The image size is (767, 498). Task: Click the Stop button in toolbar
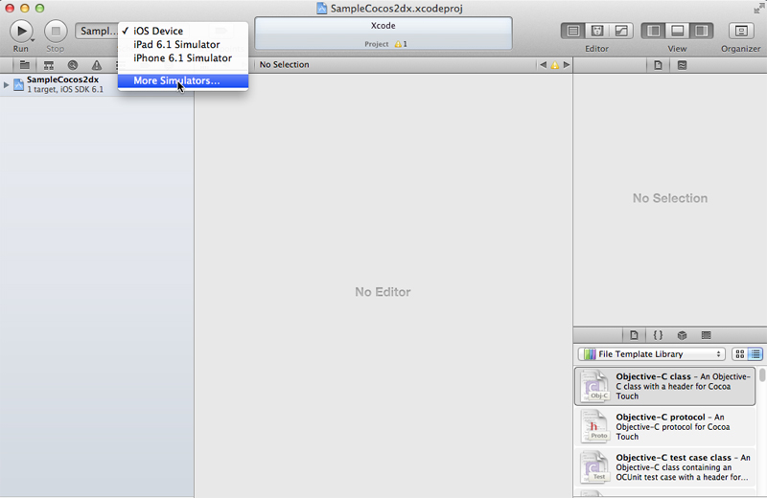click(x=56, y=31)
